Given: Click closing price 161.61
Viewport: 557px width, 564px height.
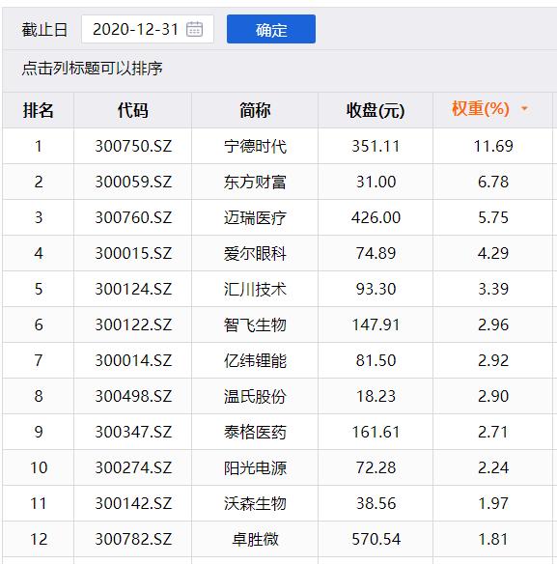Looking at the screenshot, I should [376, 432].
